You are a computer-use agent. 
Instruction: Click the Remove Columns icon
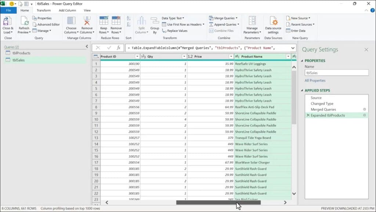tap(87, 21)
